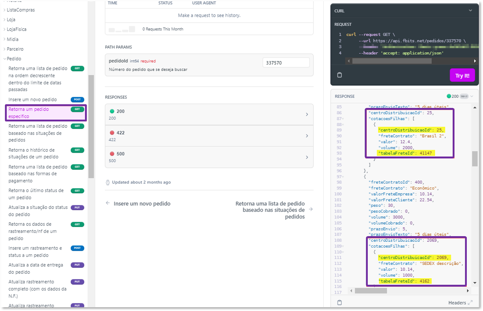Expand the 200 response row
This screenshot has height=311, width=483.
tap(209, 115)
